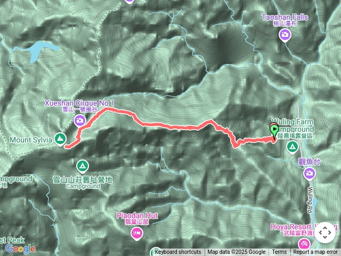Click the Map data ©2025 Google text
The width and height of the screenshot is (341, 256).
tap(237, 252)
